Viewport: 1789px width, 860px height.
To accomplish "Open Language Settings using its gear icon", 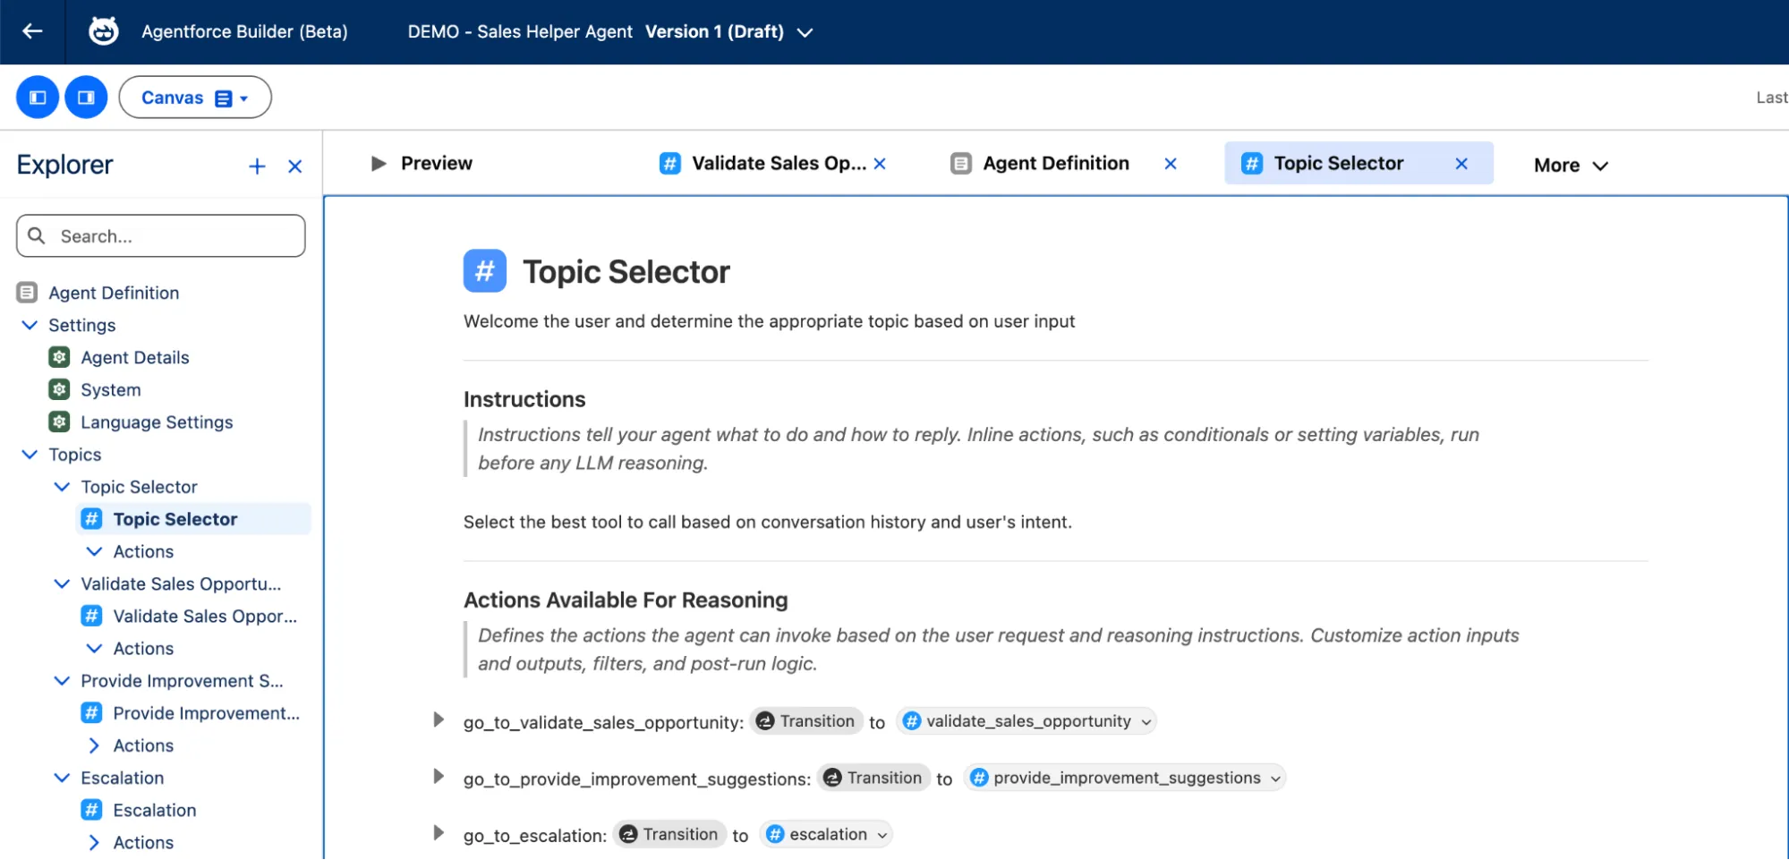I will [x=58, y=421].
